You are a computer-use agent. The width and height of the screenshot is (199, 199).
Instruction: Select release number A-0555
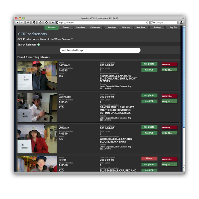point(63,102)
